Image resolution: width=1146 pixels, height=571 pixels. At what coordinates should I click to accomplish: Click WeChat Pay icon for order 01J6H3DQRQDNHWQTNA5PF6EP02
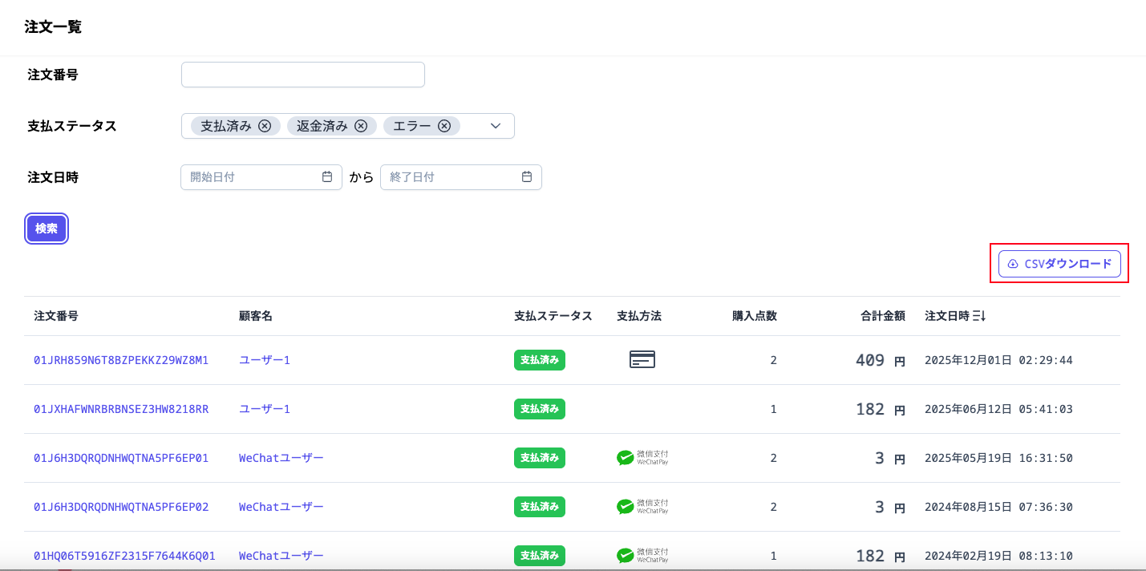click(642, 507)
